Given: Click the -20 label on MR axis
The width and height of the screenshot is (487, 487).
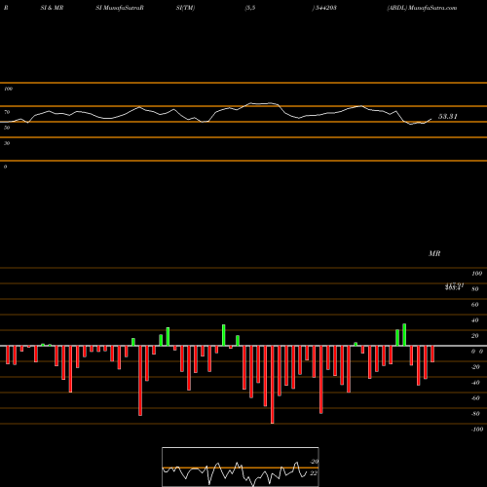Looking at the screenshot, I should (475, 367).
